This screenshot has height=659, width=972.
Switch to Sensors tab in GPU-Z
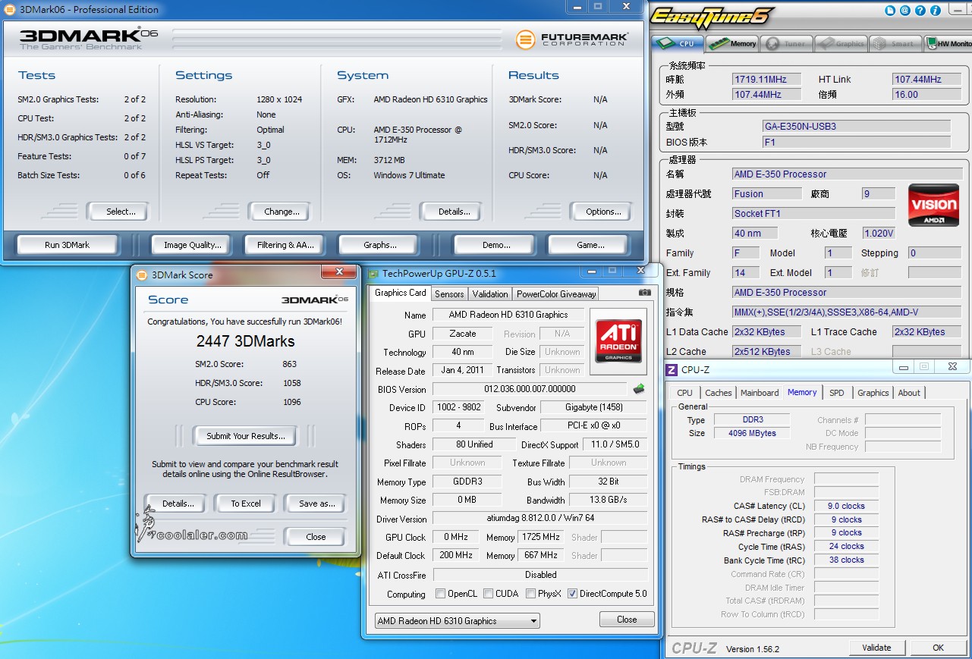(x=449, y=293)
